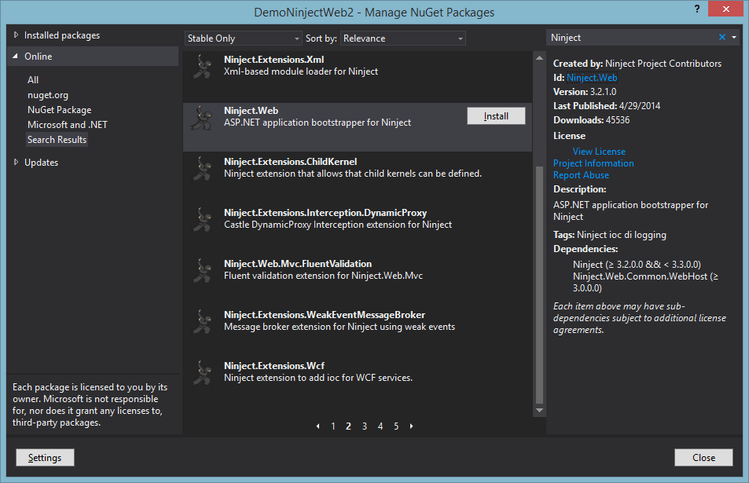
Task: Go to results page 3
Action: click(365, 426)
